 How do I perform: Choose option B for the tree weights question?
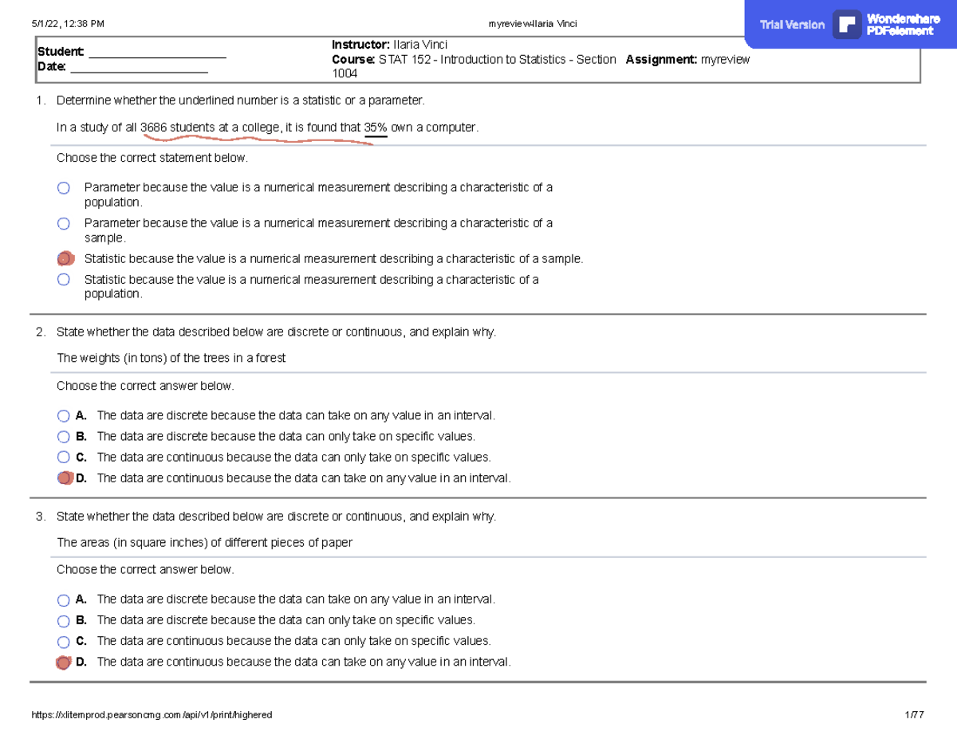[x=64, y=437]
